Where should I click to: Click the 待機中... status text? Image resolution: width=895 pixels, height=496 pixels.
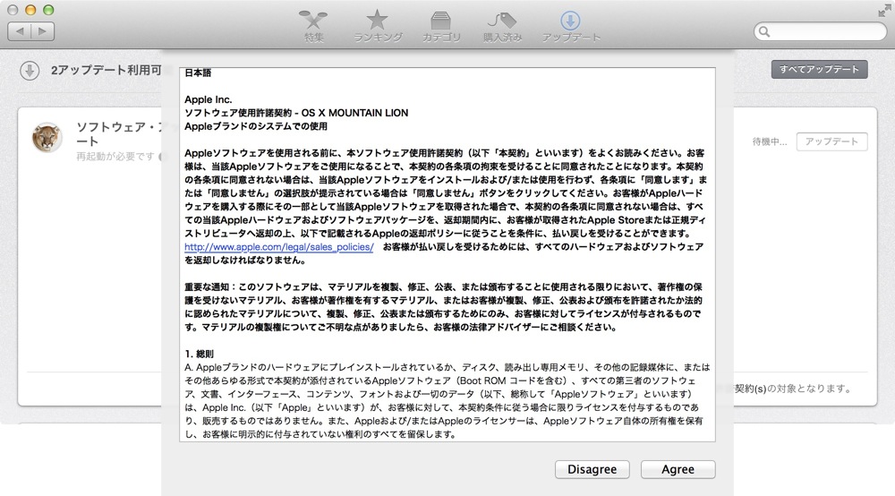[770, 141]
